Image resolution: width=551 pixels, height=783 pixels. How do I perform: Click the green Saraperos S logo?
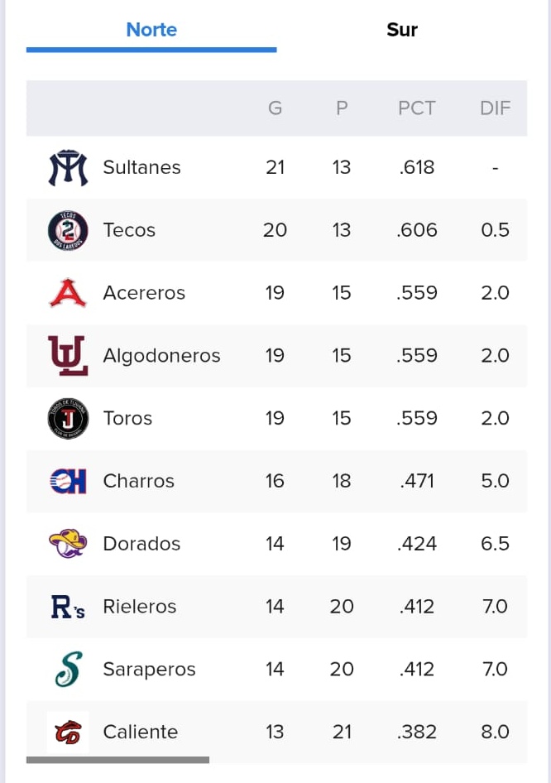coord(69,669)
